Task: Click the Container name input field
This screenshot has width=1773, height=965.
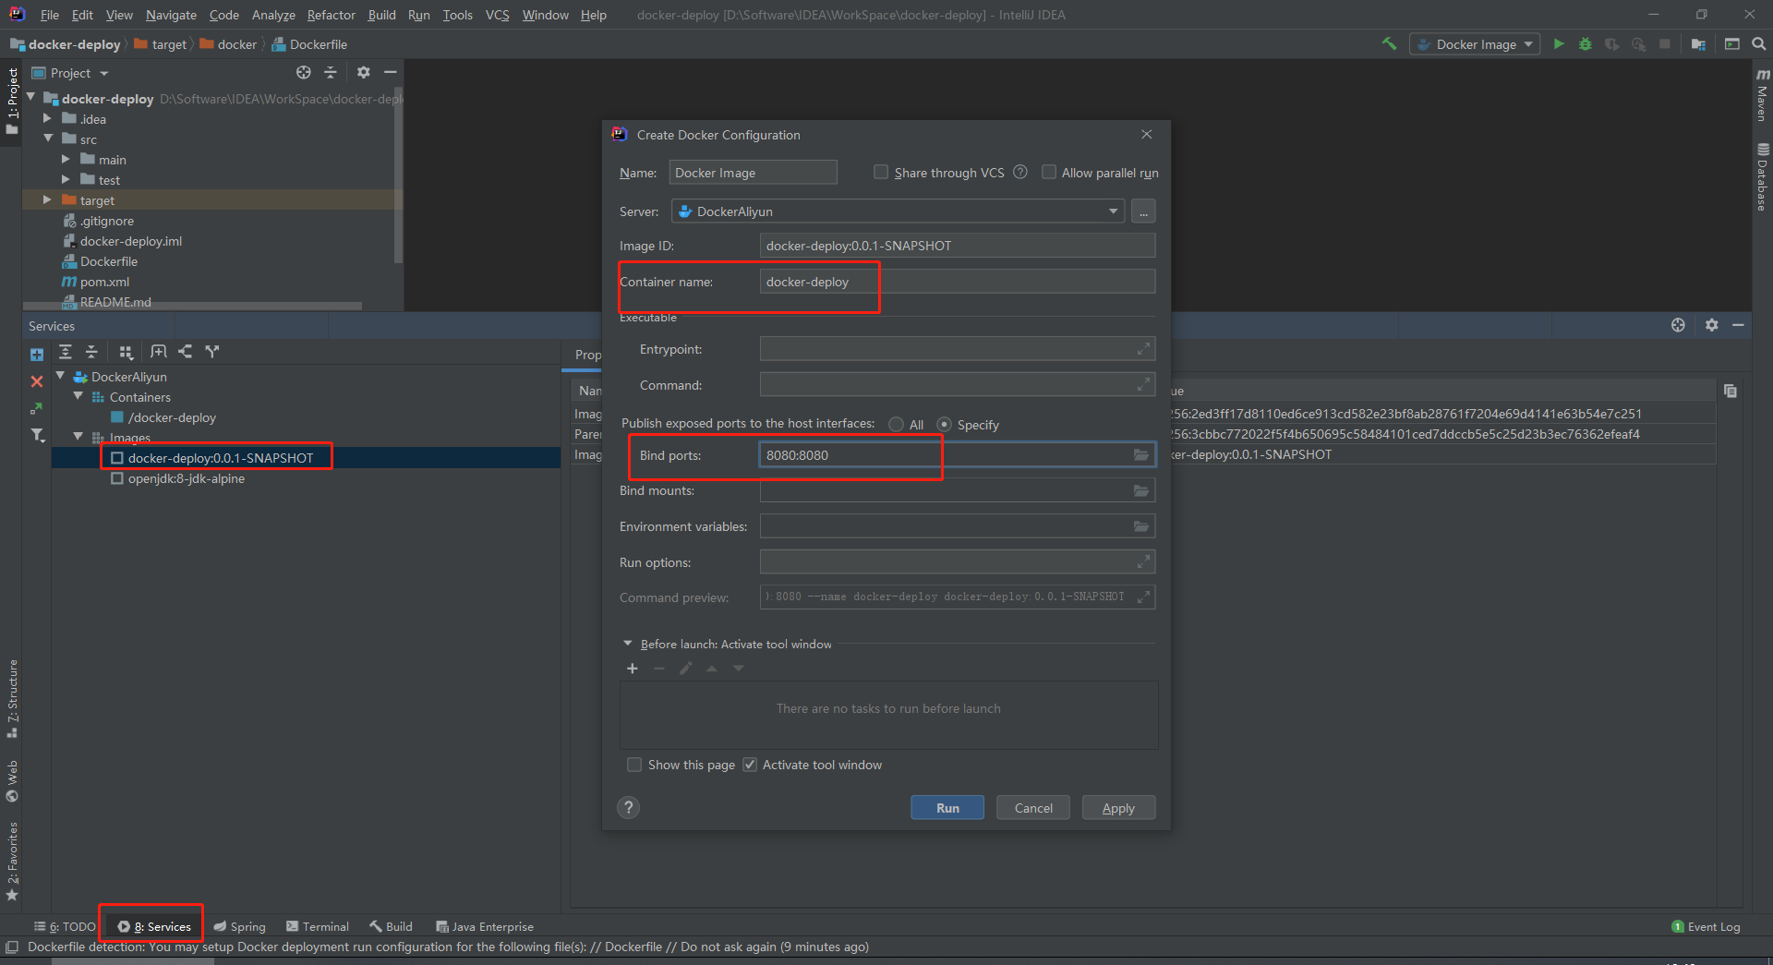Action: (958, 282)
